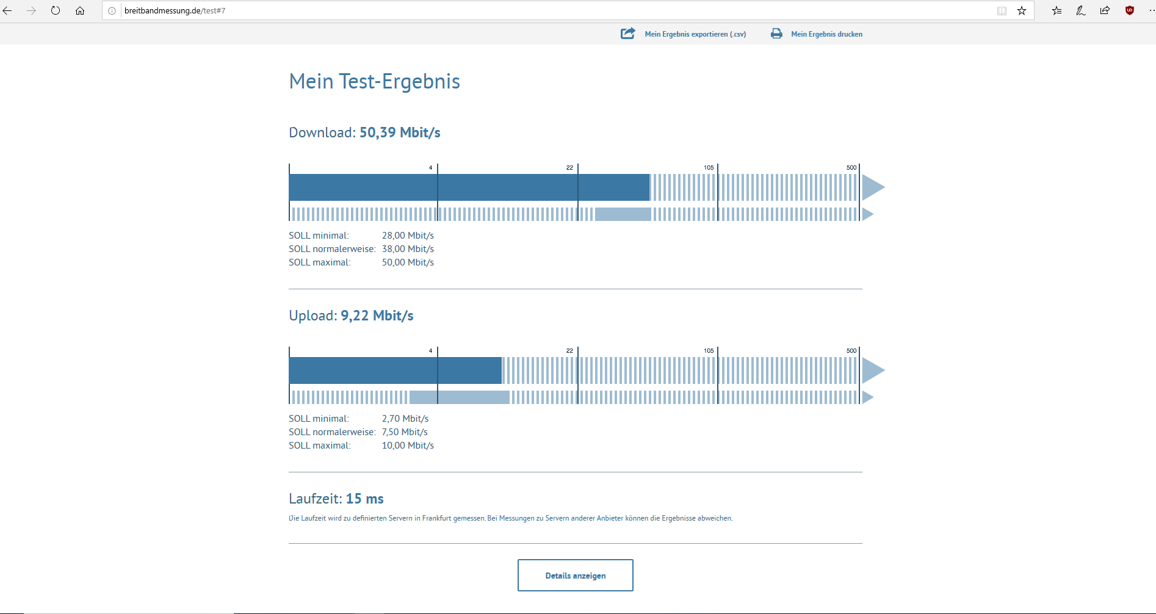
Task: Open the browser home page icon
Action: point(80,10)
